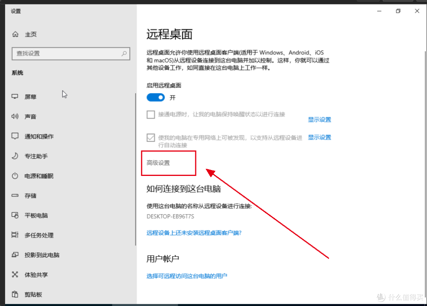The width and height of the screenshot is (427, 306).
Task: Click the 声音 speaker icon
Action: [15, 116]
